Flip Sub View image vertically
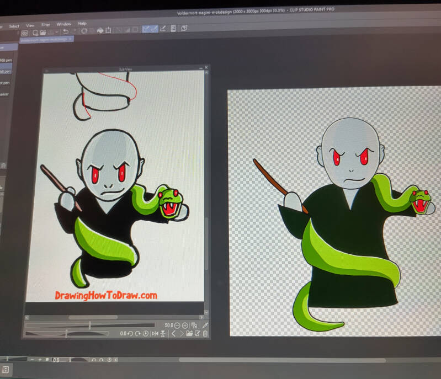Image resolution: width=441 pixels, height=379 pixels. (163, 334)
